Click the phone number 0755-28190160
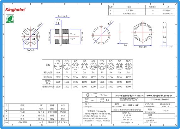 pyautogui.click(x=160, y=99)
